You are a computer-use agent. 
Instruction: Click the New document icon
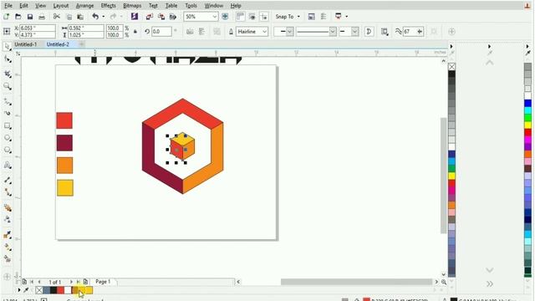tap(6, 17)
